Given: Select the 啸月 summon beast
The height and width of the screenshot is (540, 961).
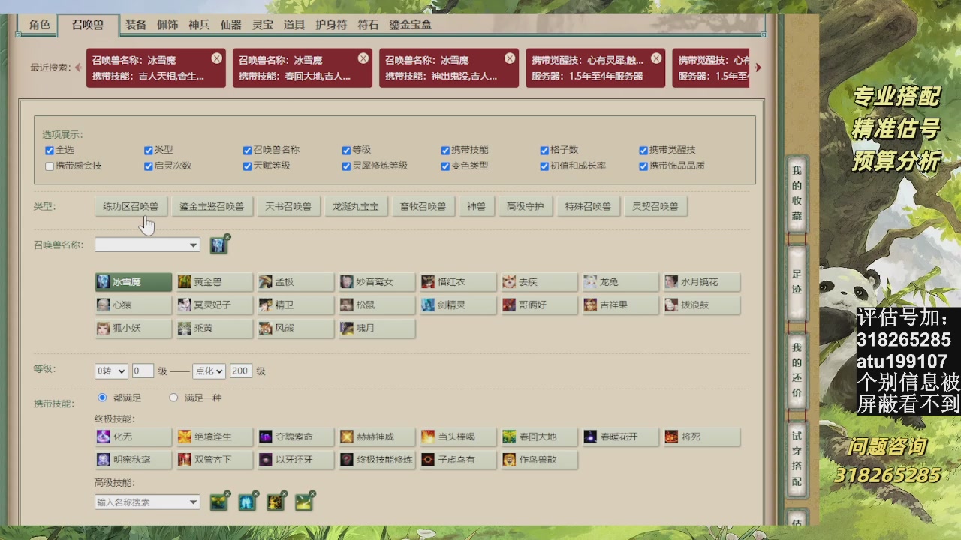Looking at the screenshot, I should coord(377,328).
